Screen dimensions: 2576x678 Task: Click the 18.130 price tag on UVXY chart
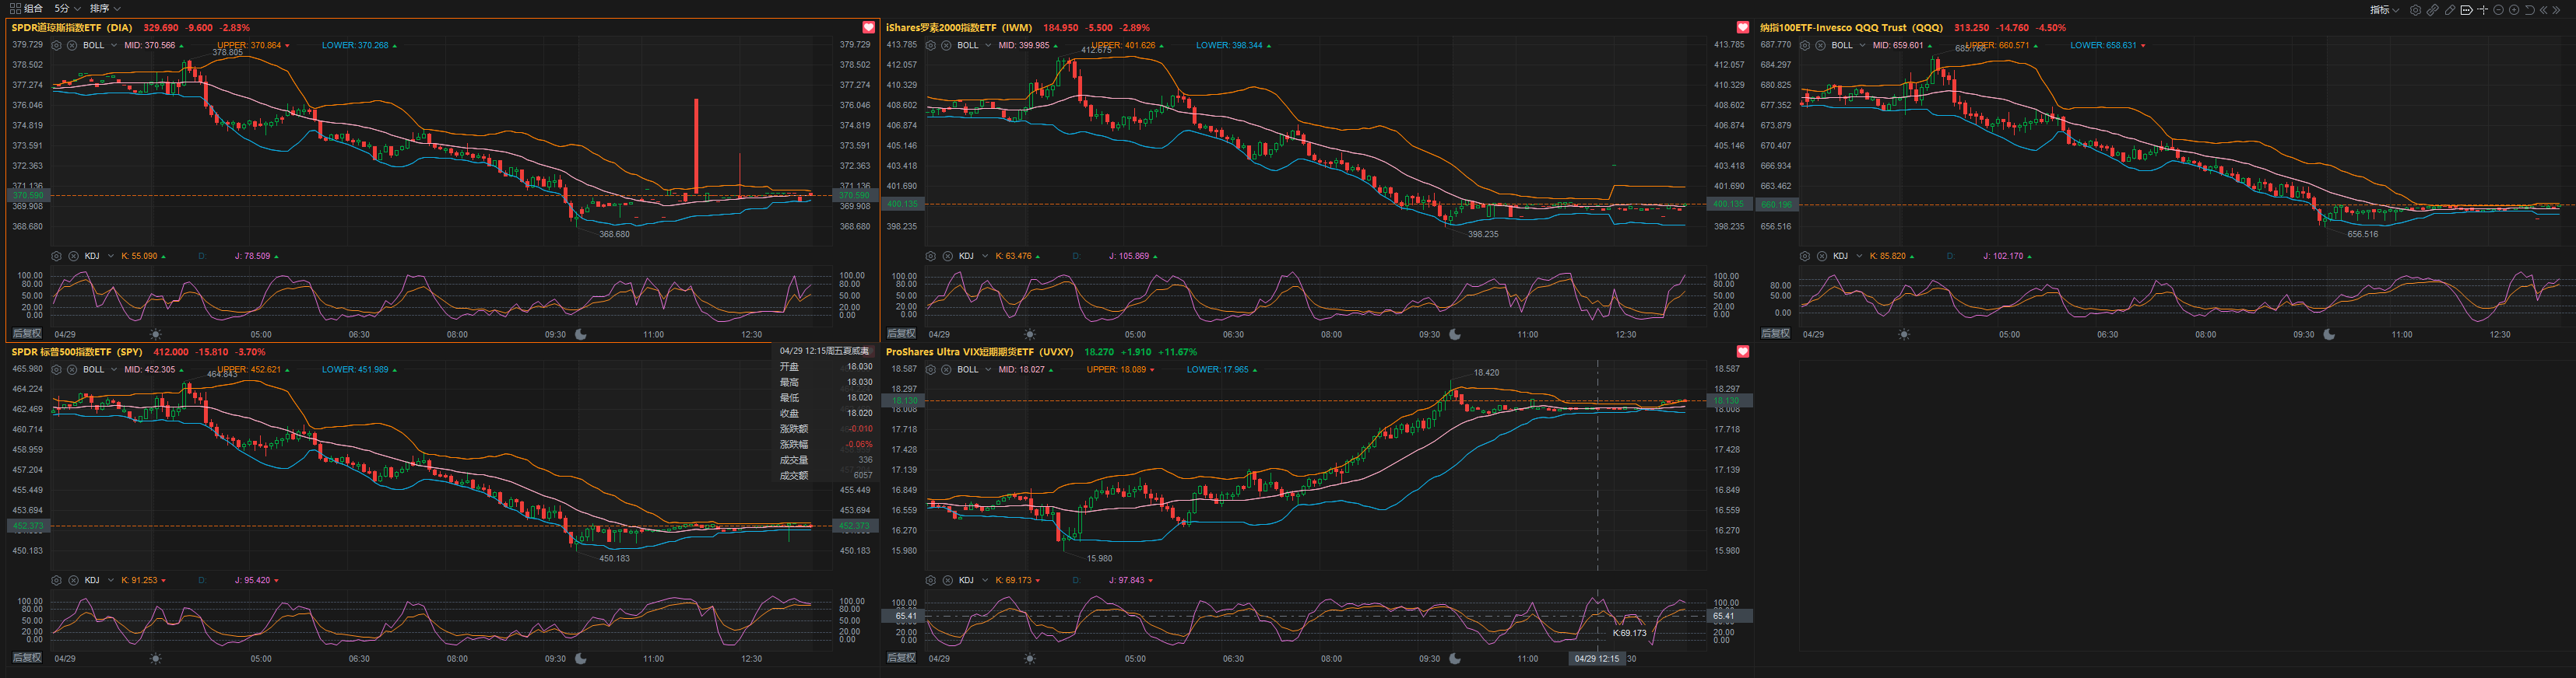click(x=904, y=400)
